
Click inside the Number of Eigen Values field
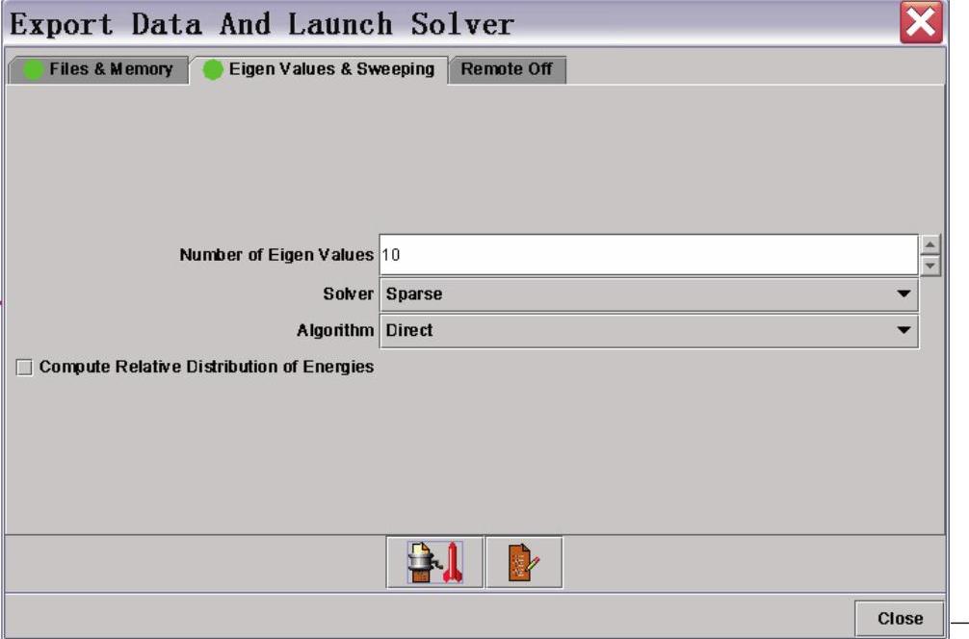[647, 255]
